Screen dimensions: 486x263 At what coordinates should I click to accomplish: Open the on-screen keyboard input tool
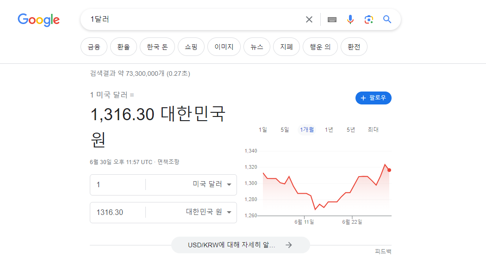coord(332,19)
